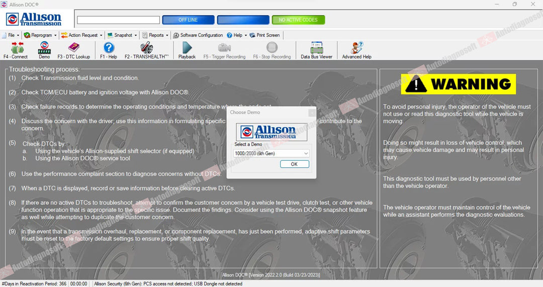Click the Allison logo in Choose Demo dialog
543x287 pixels.
tap(271, 132)
